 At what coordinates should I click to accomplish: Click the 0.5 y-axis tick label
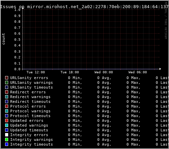(17, 39)
